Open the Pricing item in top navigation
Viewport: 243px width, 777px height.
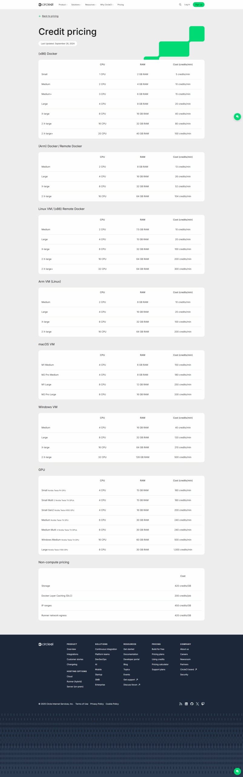click(120, 5)
